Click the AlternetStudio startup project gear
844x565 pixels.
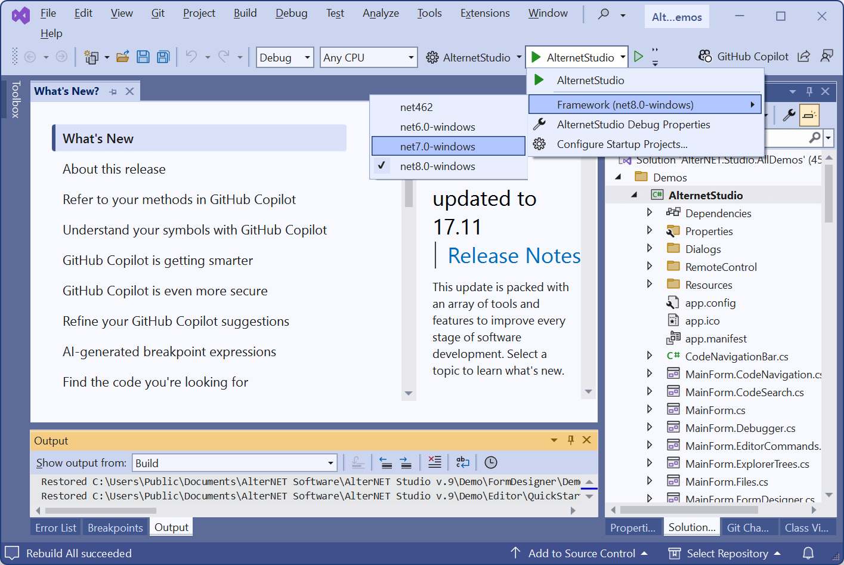(432, 57)
